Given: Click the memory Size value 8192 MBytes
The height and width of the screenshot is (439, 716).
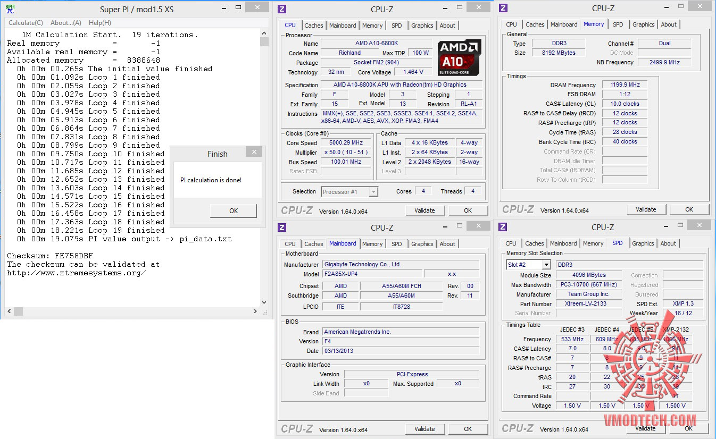Looking at the screenshot, I should (557, 53).
